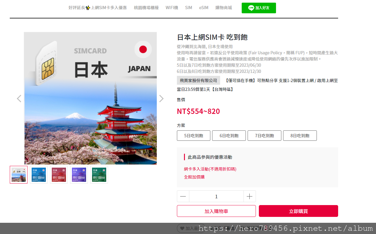Click the 售價 label above the price
This screenshot has width=376, height=234.
coord(181,100)
